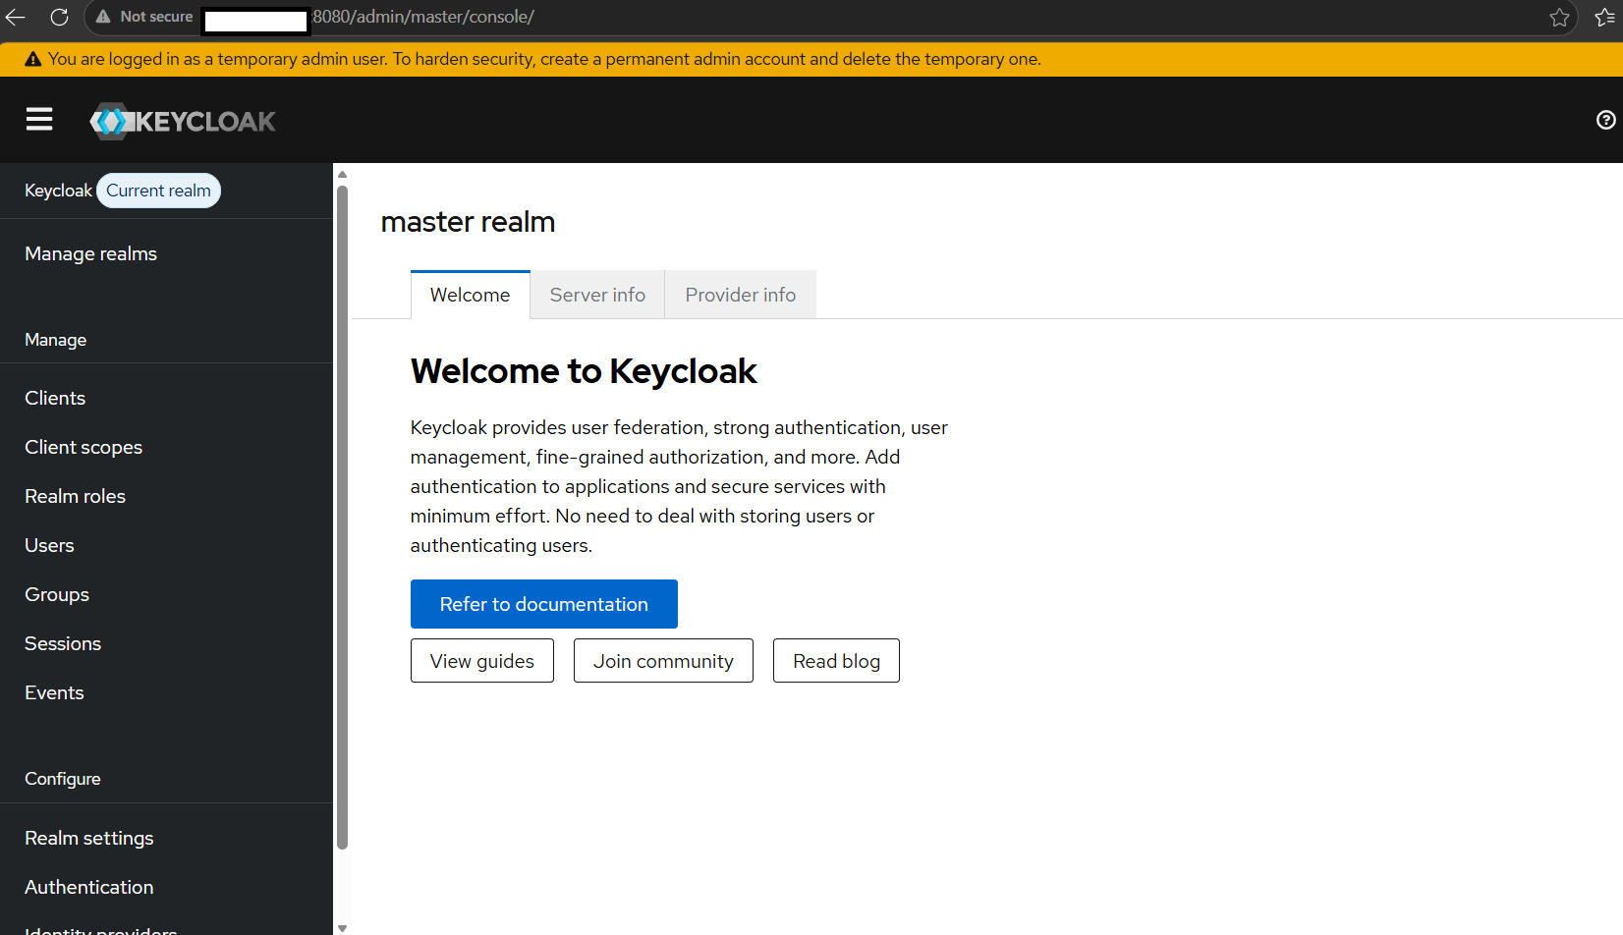
Task: Click Refer to documentation button
Action: pyautogui.click(x=544, y=604)
